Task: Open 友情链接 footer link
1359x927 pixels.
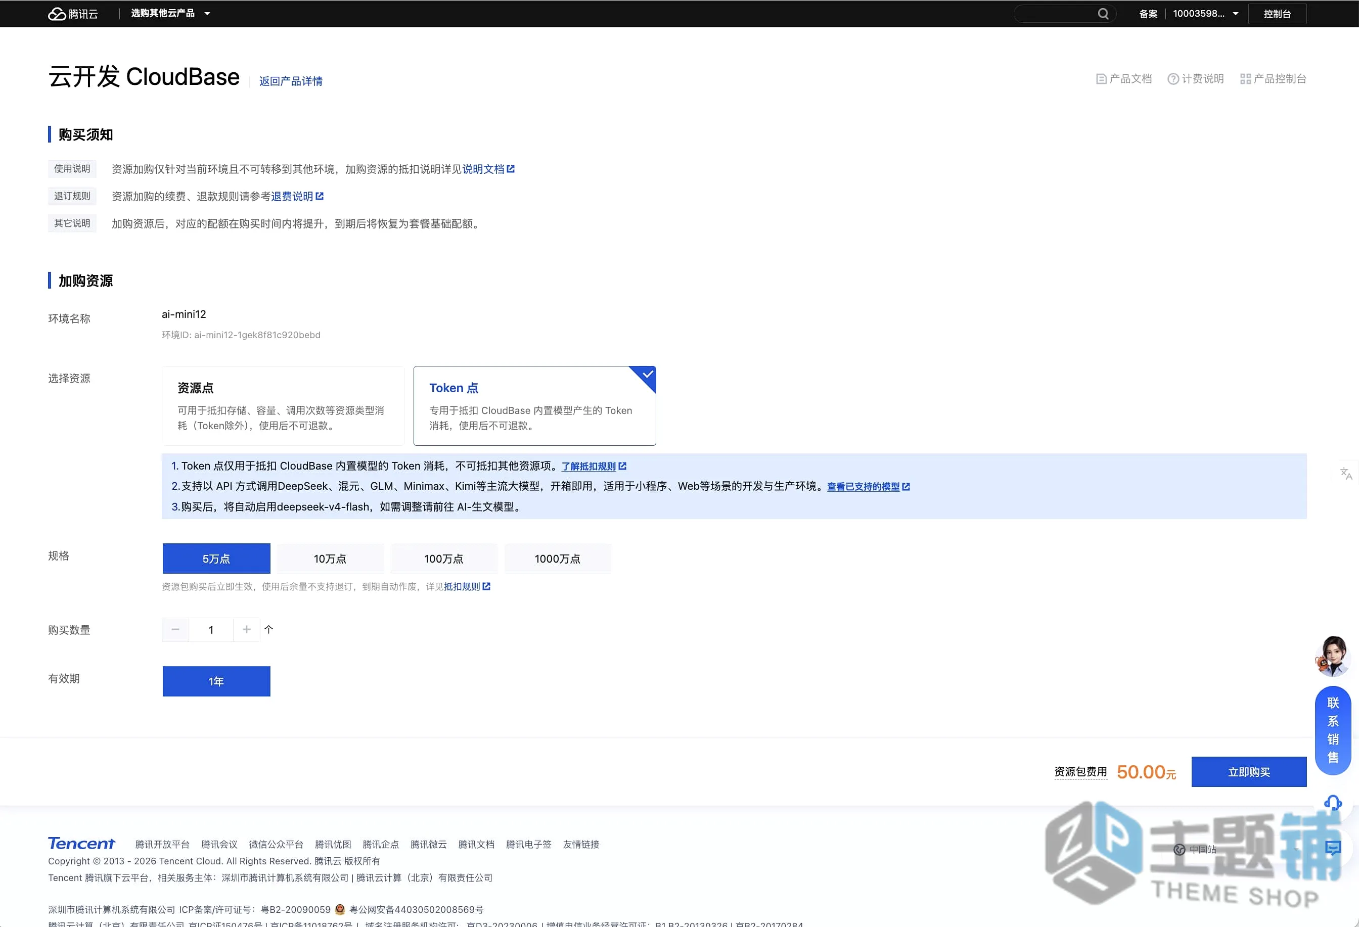Action: (581, 845)
